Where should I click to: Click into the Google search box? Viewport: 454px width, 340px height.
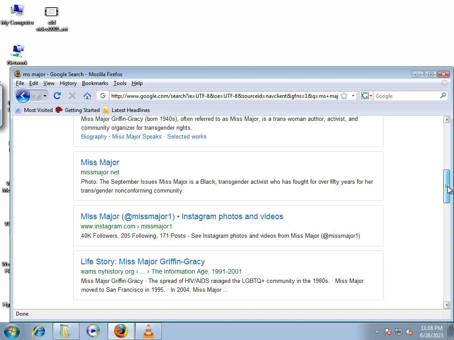[x=406, y=96]
